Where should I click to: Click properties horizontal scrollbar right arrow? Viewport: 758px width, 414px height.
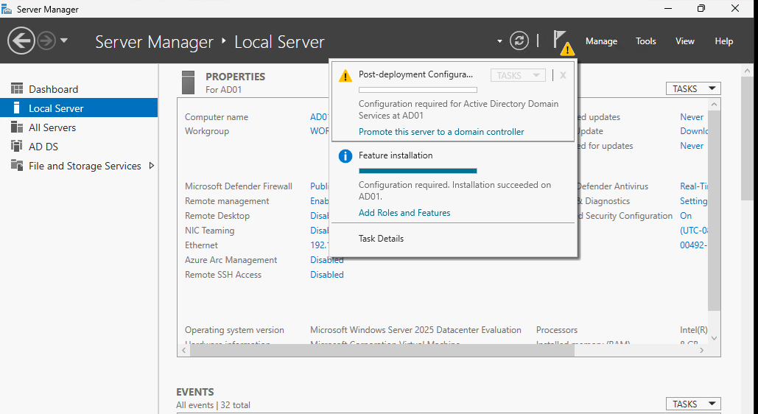[x=702, y=350]
